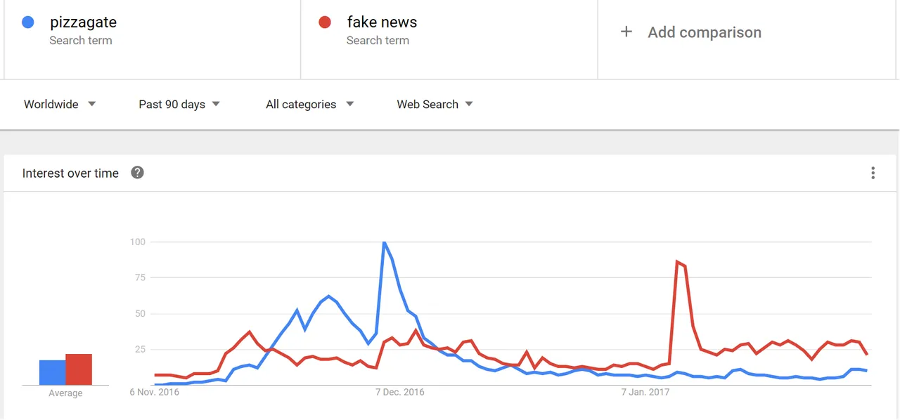This screenshot has width=900, height=420.
Task: Click the pizzagate peak at 100
Action: tap(383, 243)
